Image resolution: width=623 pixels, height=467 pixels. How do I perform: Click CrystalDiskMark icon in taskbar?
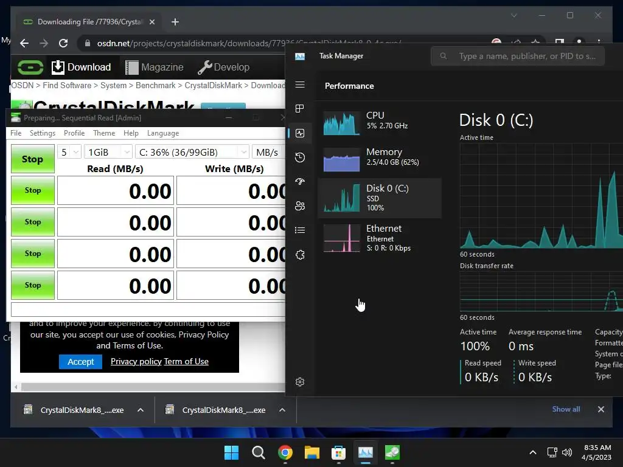(392, 452)
